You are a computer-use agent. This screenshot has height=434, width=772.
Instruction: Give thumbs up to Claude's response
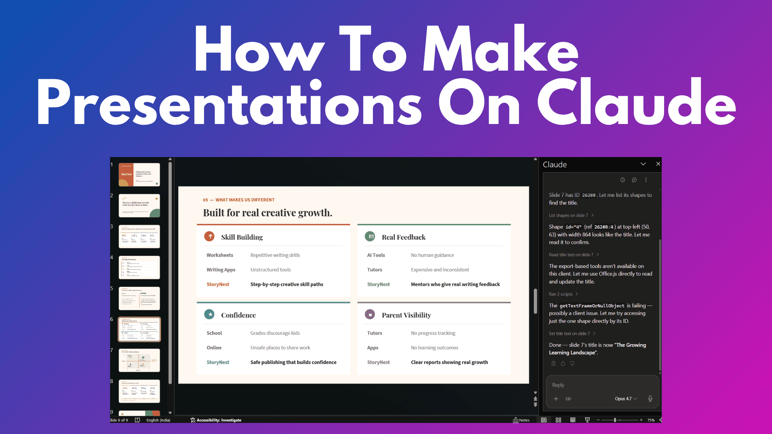tap(563, 363)
